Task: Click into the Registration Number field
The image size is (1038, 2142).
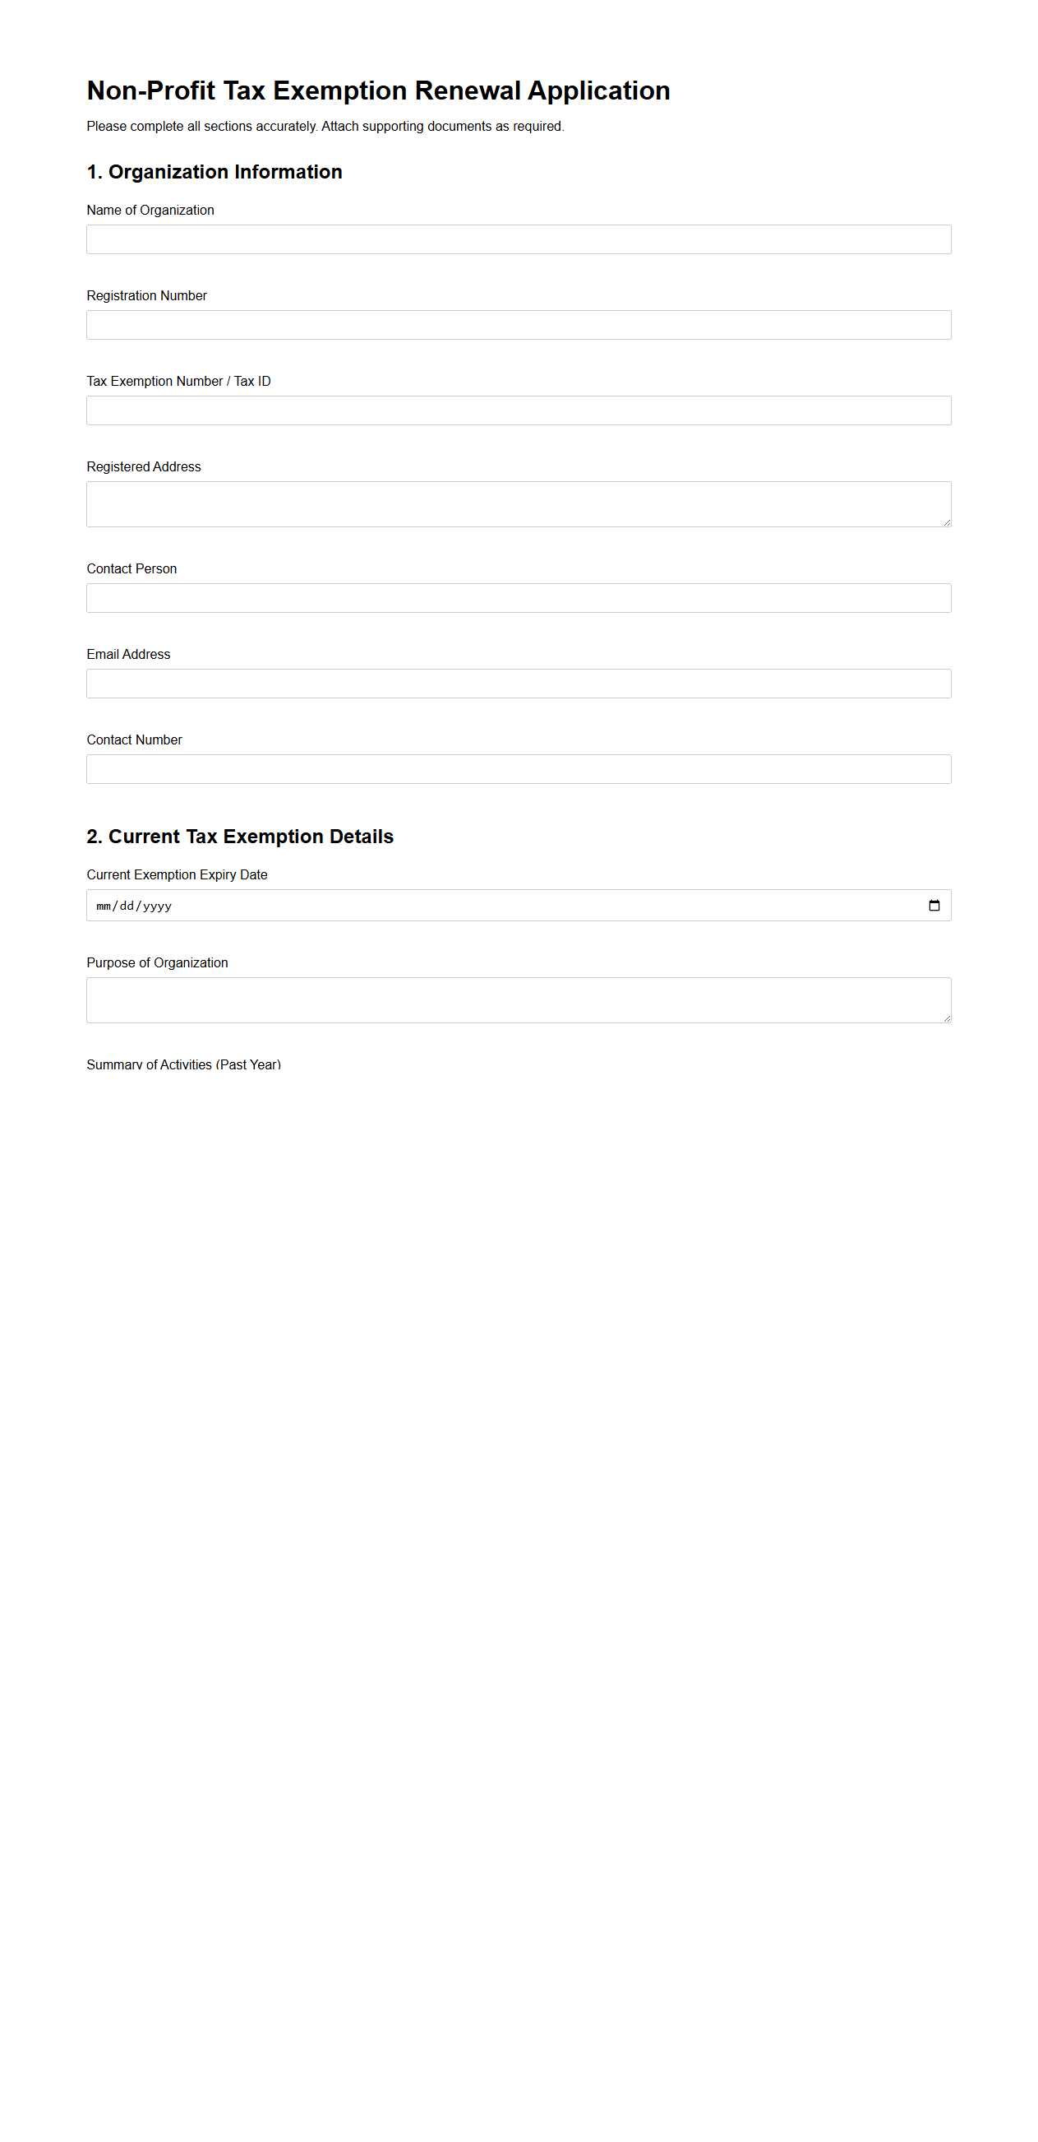Action: (x=518, y=325)
